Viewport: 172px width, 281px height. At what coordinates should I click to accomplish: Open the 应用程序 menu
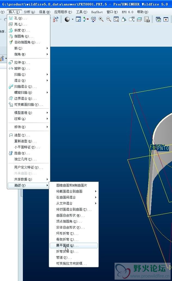(63, 12)
